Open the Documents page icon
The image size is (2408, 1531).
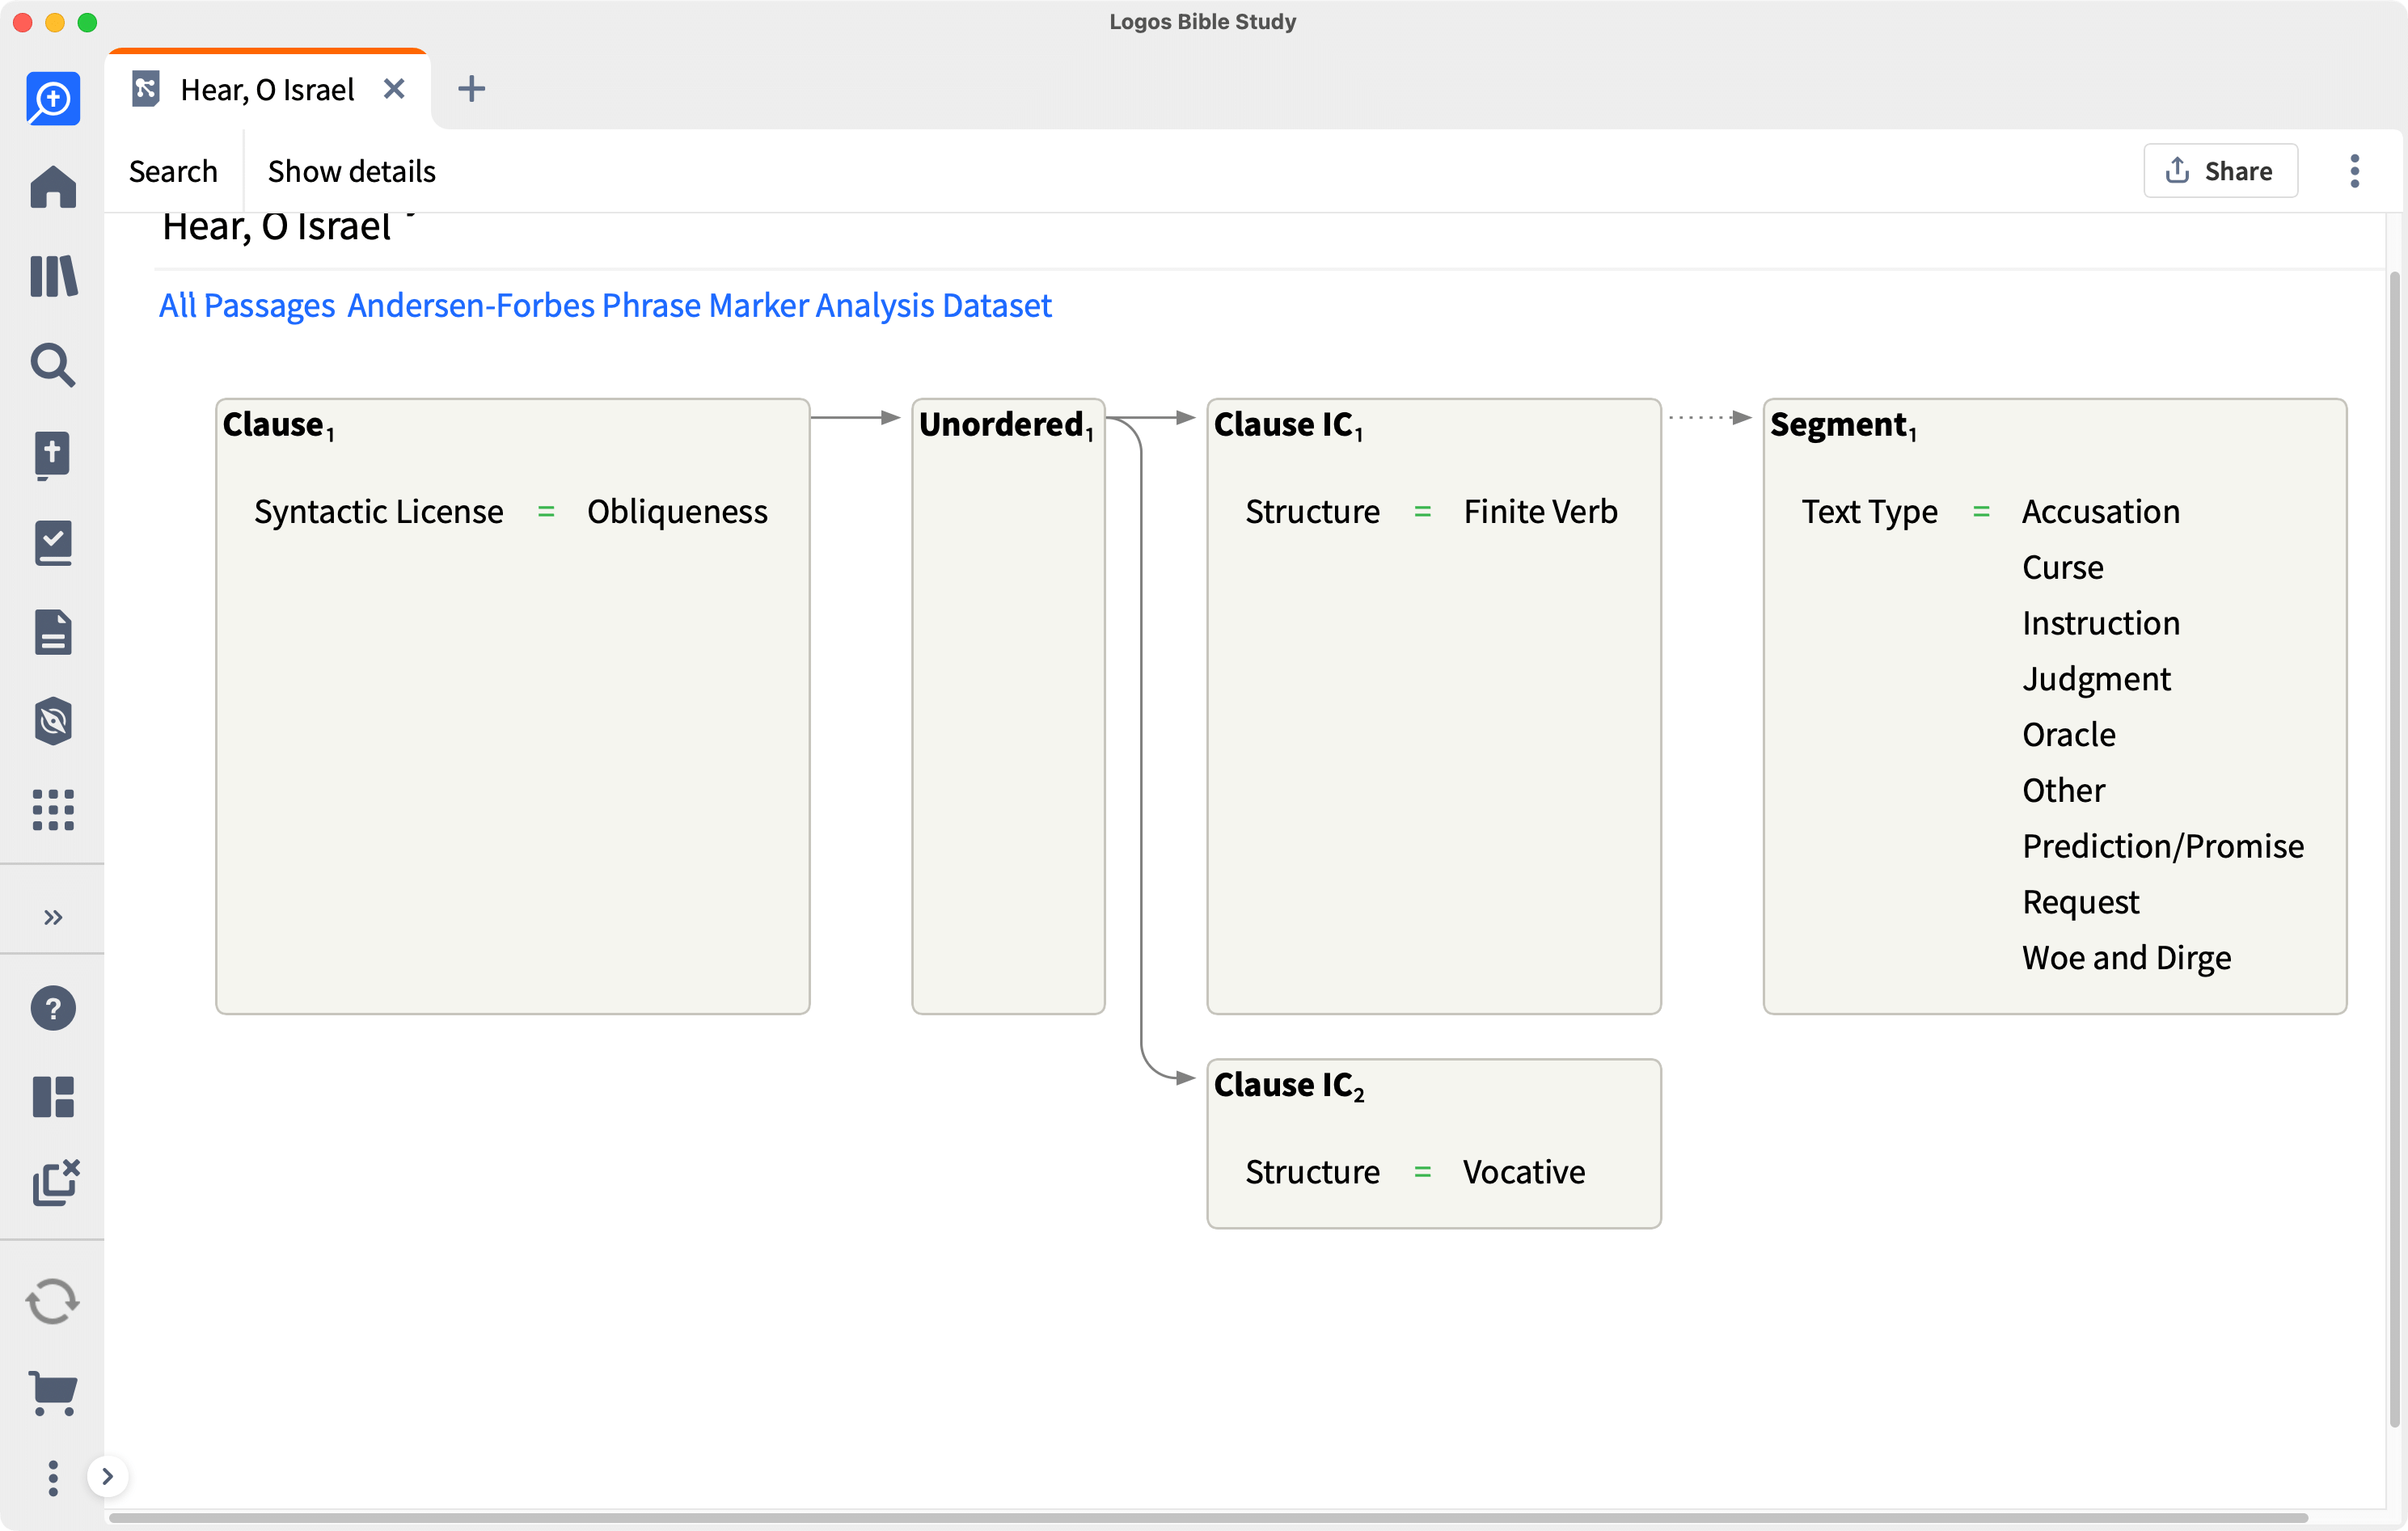pyautogui.click(x=53, y=632)
